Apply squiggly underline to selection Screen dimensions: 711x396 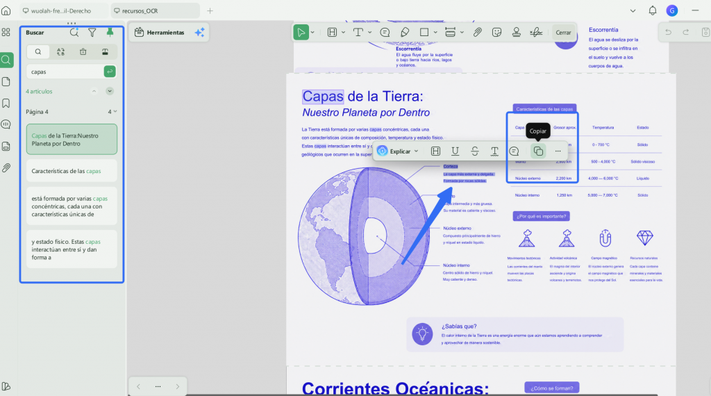[x=494, y=151]
